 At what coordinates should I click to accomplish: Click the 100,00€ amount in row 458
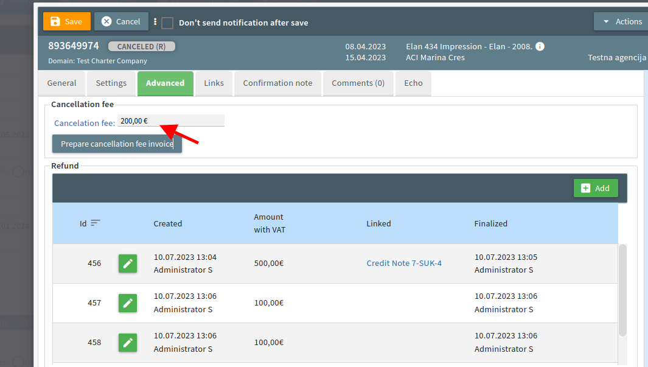click(268, 343)
